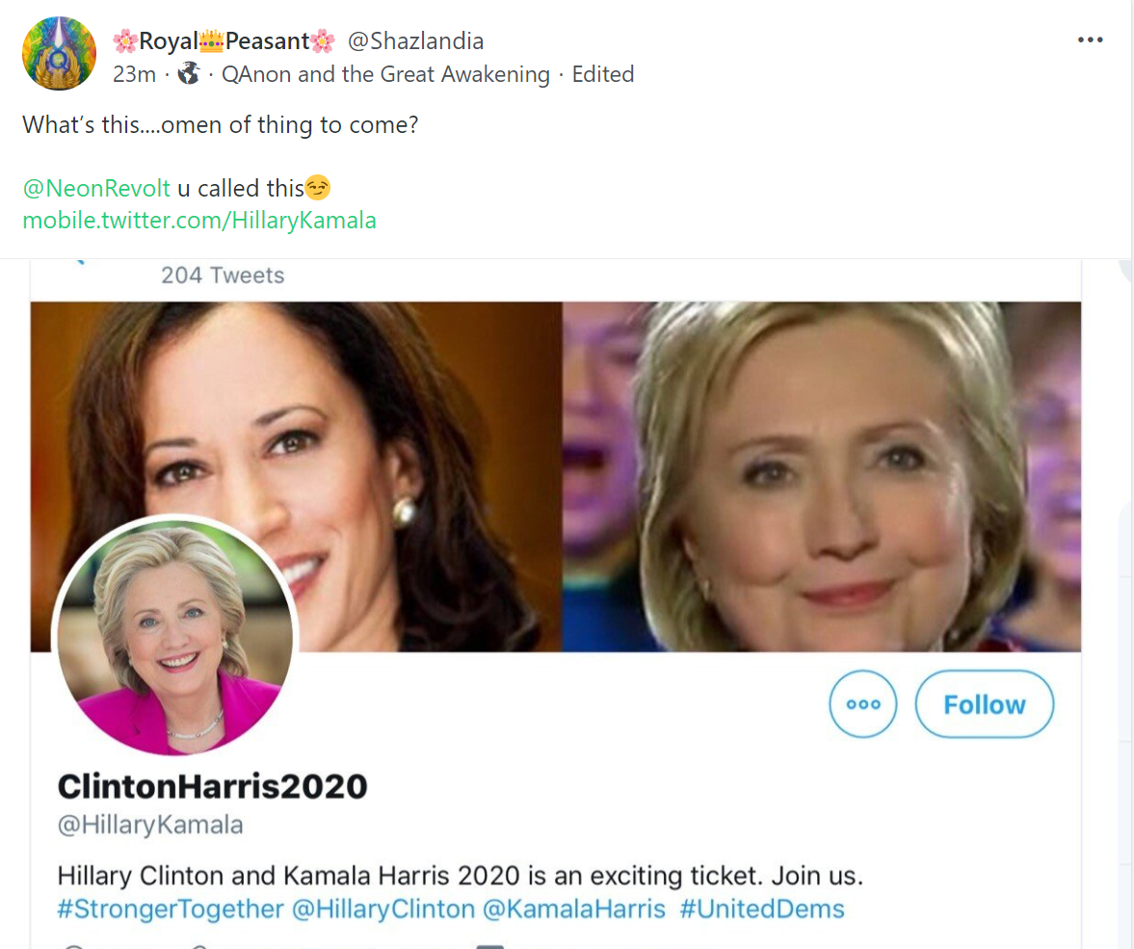Open the @KamalaHarris mention in bio

[574, 909]
